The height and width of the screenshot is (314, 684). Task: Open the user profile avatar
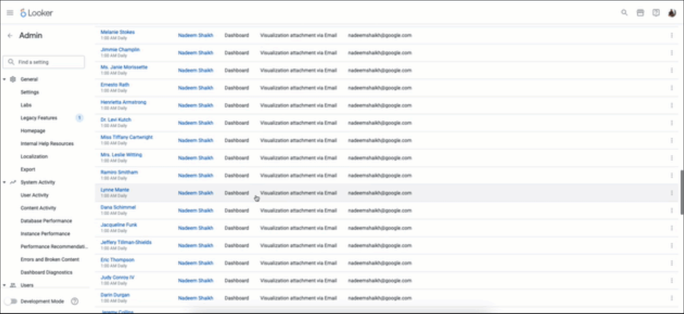click(x=672, y=13)
